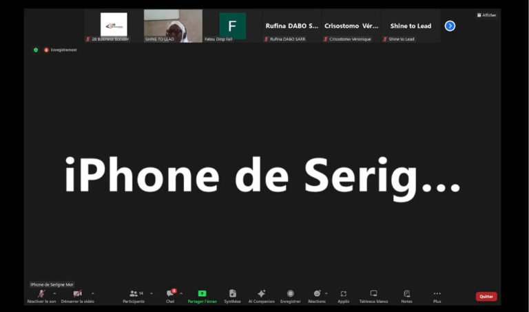
Task: Select Fatou Diop Fall participant thumbnail
Action: (x=232, y=26)
